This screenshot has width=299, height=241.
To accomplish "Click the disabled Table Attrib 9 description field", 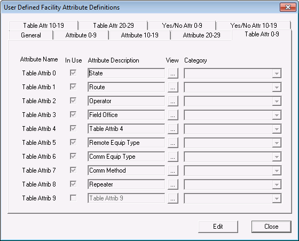I will pos(126,198).
